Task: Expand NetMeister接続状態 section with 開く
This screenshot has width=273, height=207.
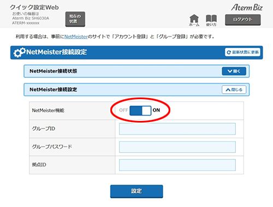Action: point(234,71)
